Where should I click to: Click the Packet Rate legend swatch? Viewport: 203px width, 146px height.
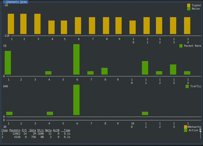pos(181,46)
